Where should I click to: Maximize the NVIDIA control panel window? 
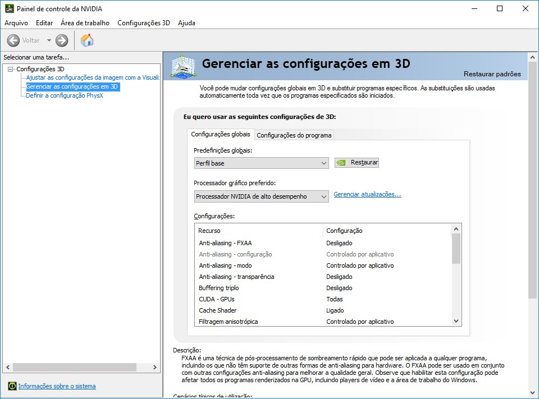pos(500,8)
